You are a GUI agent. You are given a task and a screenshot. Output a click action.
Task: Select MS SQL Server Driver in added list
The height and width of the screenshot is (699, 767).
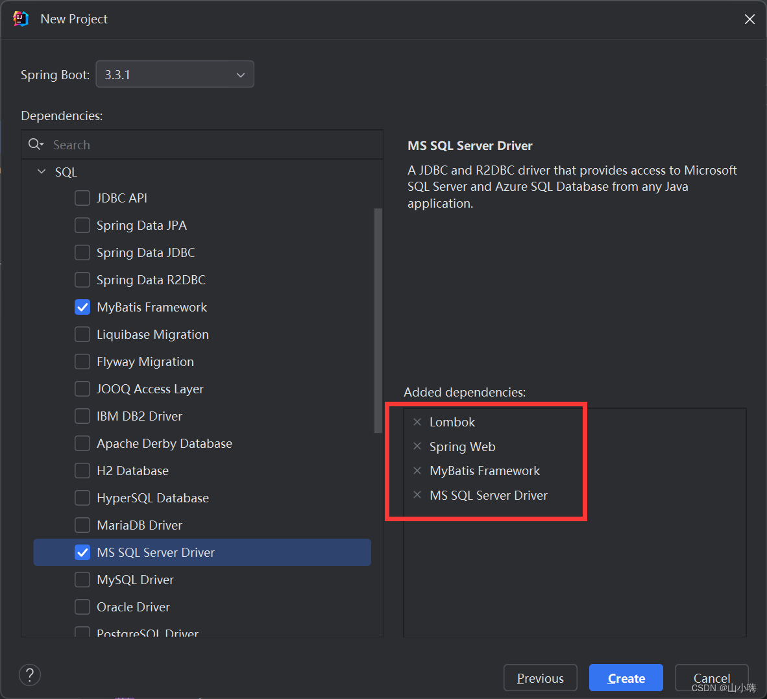(488, 495)
